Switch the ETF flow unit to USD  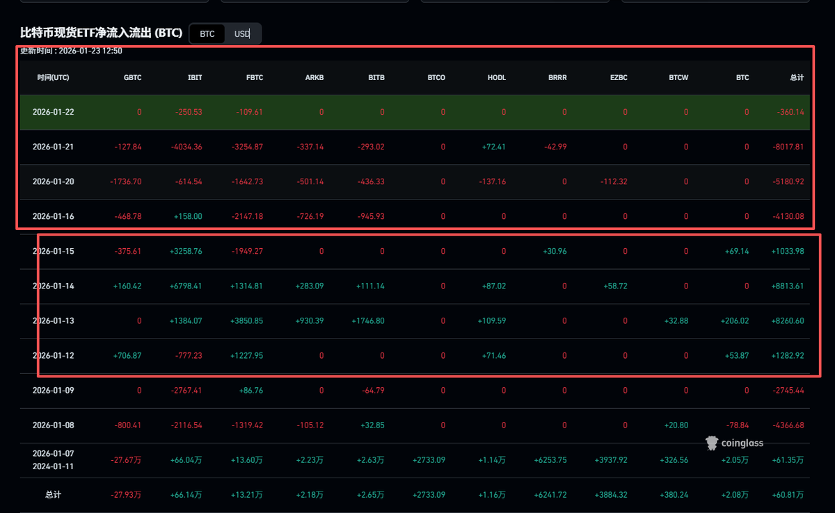point(242,33)
